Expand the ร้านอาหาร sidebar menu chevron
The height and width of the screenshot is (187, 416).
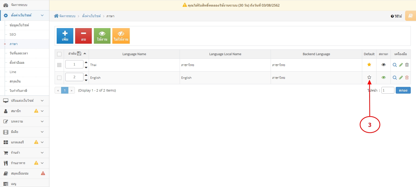pos(42,163)
